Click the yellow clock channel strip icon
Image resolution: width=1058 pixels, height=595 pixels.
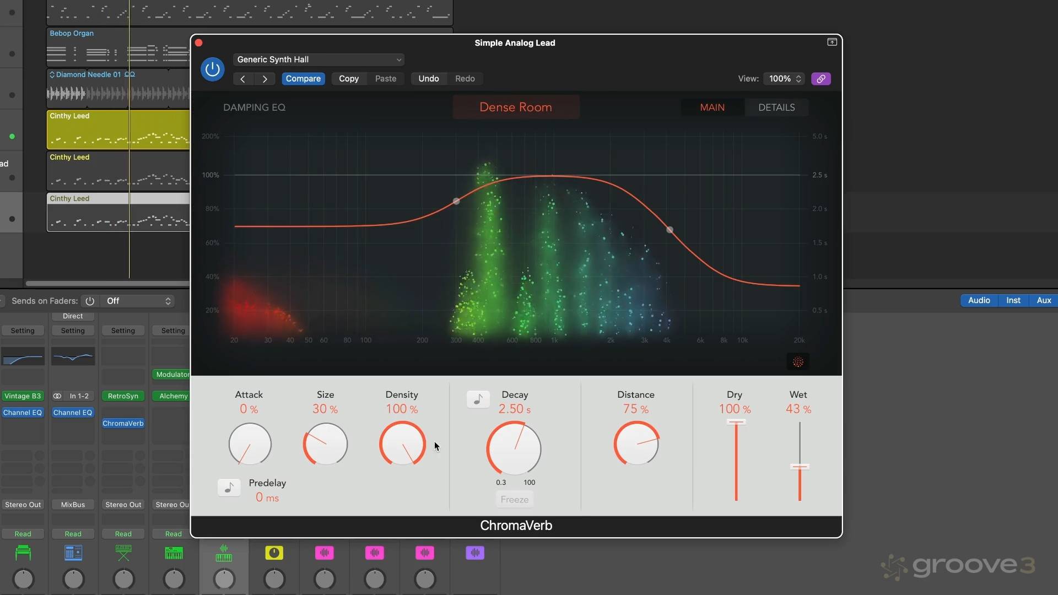tap(274, 553)
